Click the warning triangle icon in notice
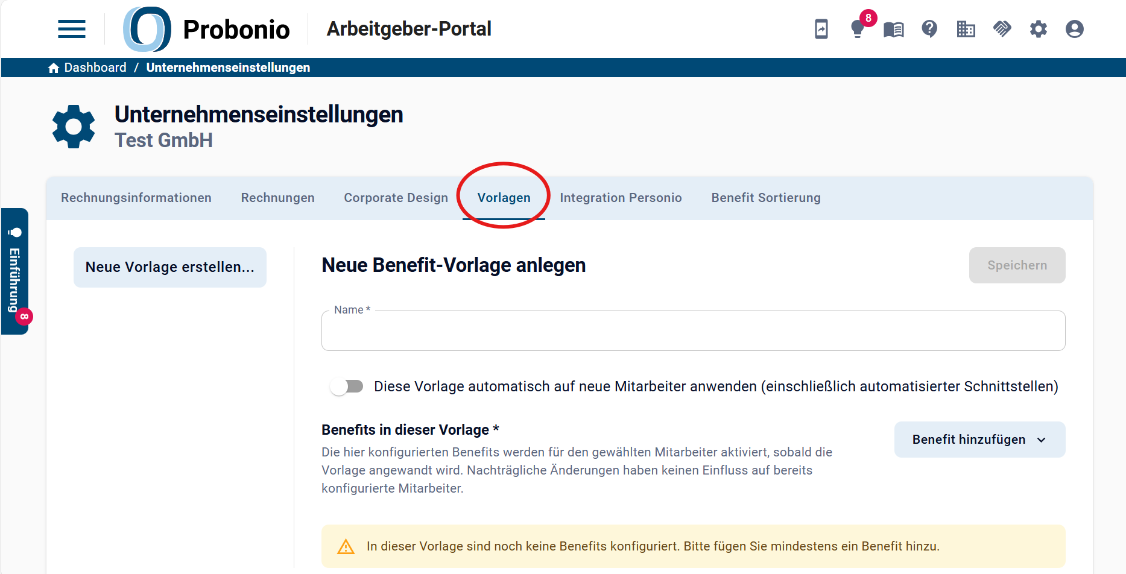Viewport: 1126px width, 574px height. click(346, 546)
